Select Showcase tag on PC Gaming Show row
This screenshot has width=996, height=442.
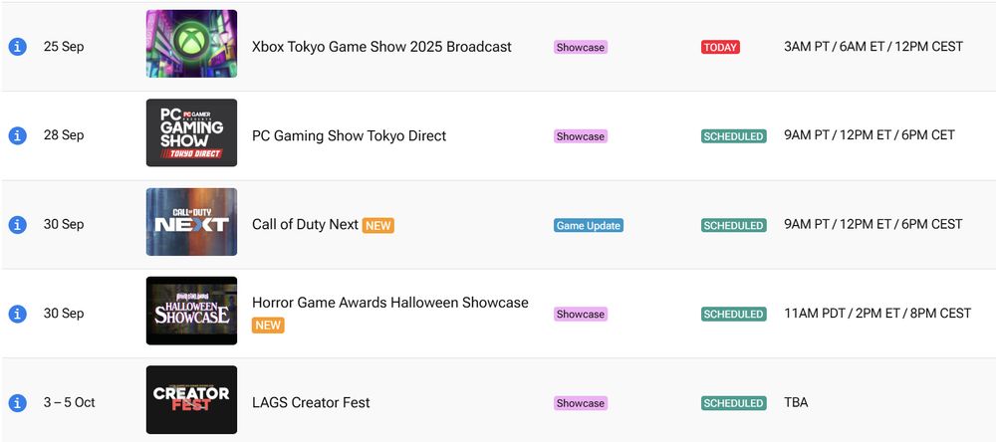581,136
